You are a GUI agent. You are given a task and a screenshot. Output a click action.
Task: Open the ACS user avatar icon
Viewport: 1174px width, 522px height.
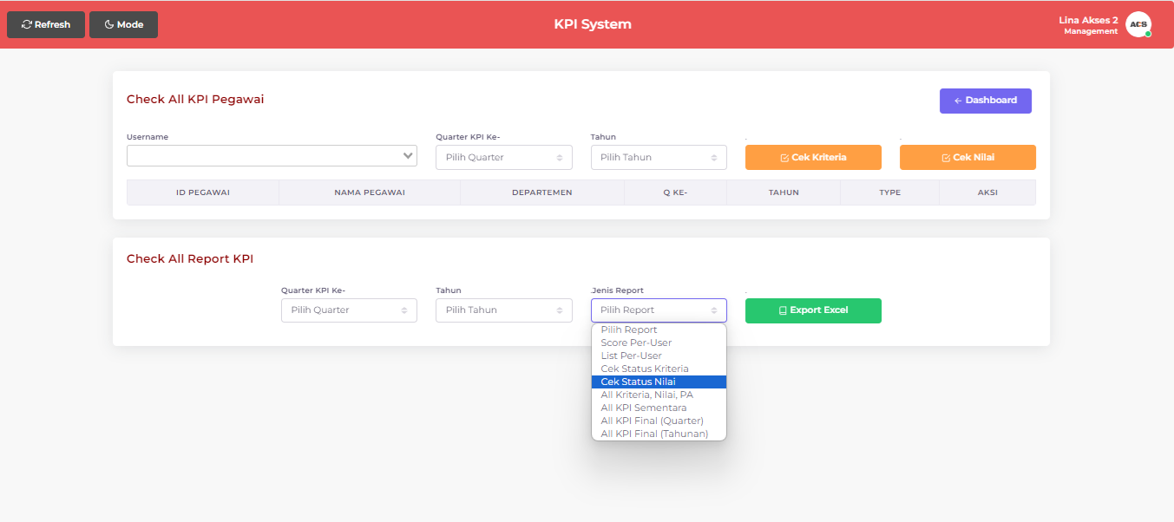coord(1138,25)
